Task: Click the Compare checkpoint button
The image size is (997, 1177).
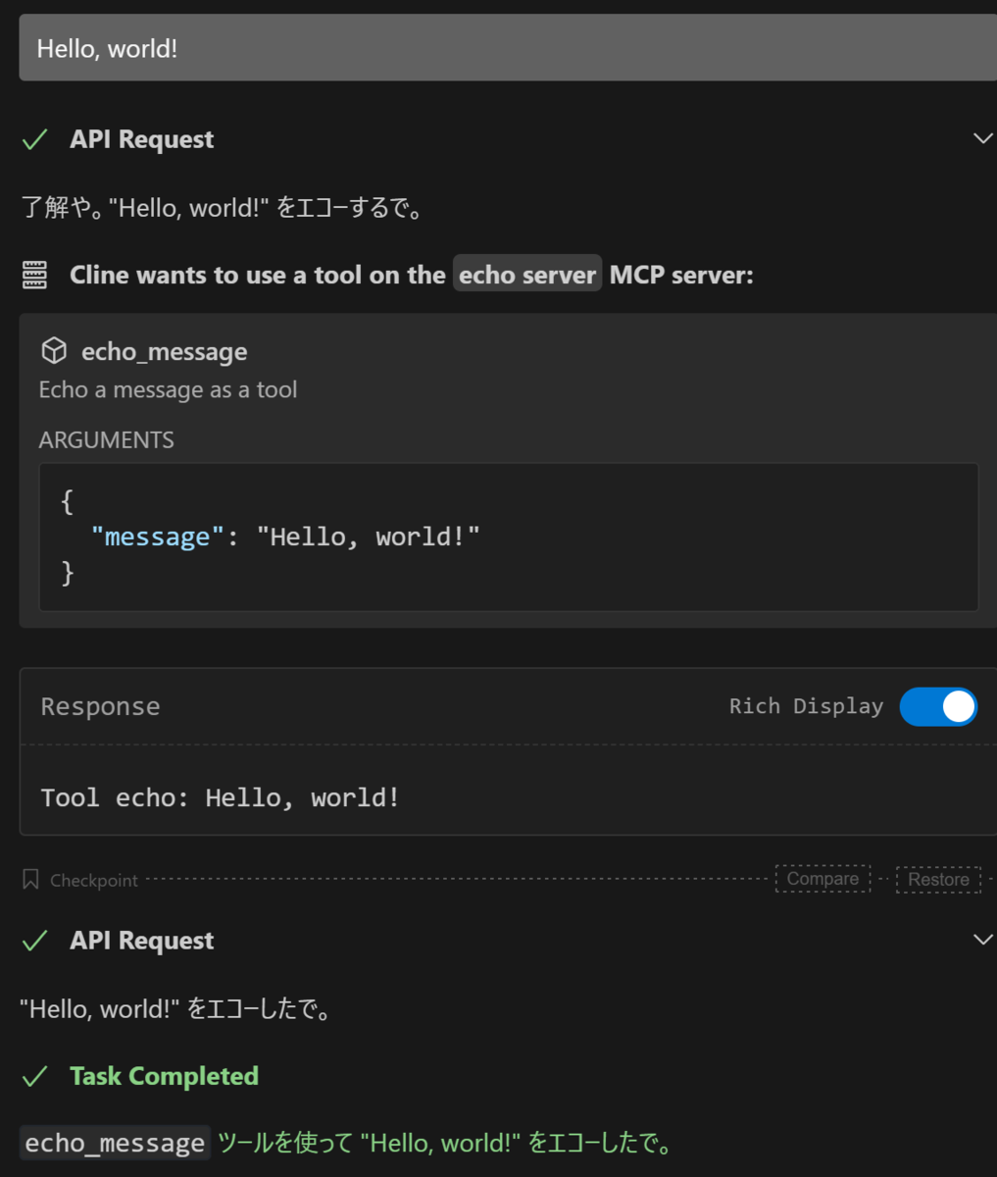Action: [x=823, y=879]
